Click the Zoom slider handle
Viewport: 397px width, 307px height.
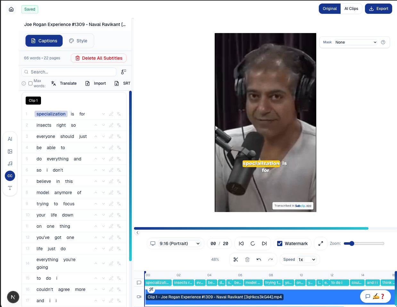[x=352, y=243]
